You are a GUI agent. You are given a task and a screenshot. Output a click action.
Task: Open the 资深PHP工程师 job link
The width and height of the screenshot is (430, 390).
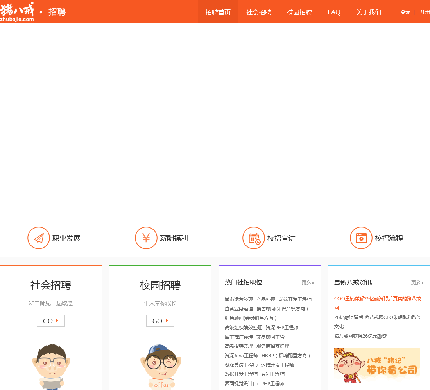pos(282,327)
